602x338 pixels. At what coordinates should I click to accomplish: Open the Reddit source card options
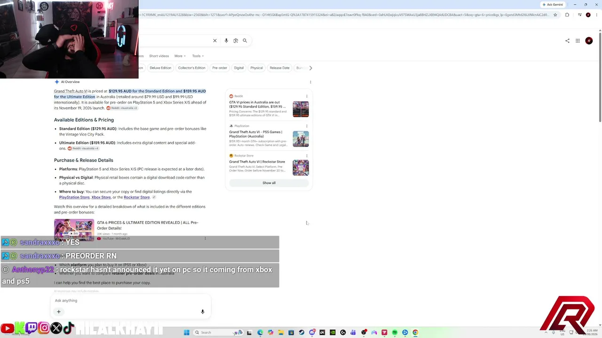coord(307,96)
